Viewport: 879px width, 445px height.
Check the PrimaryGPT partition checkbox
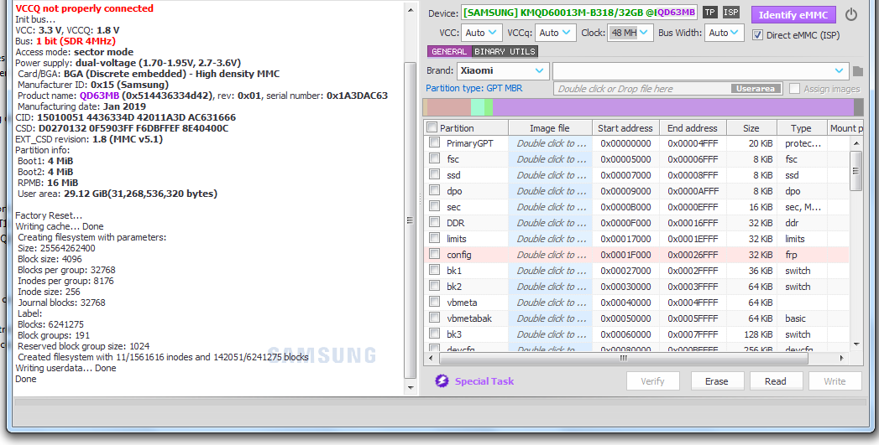434,142
